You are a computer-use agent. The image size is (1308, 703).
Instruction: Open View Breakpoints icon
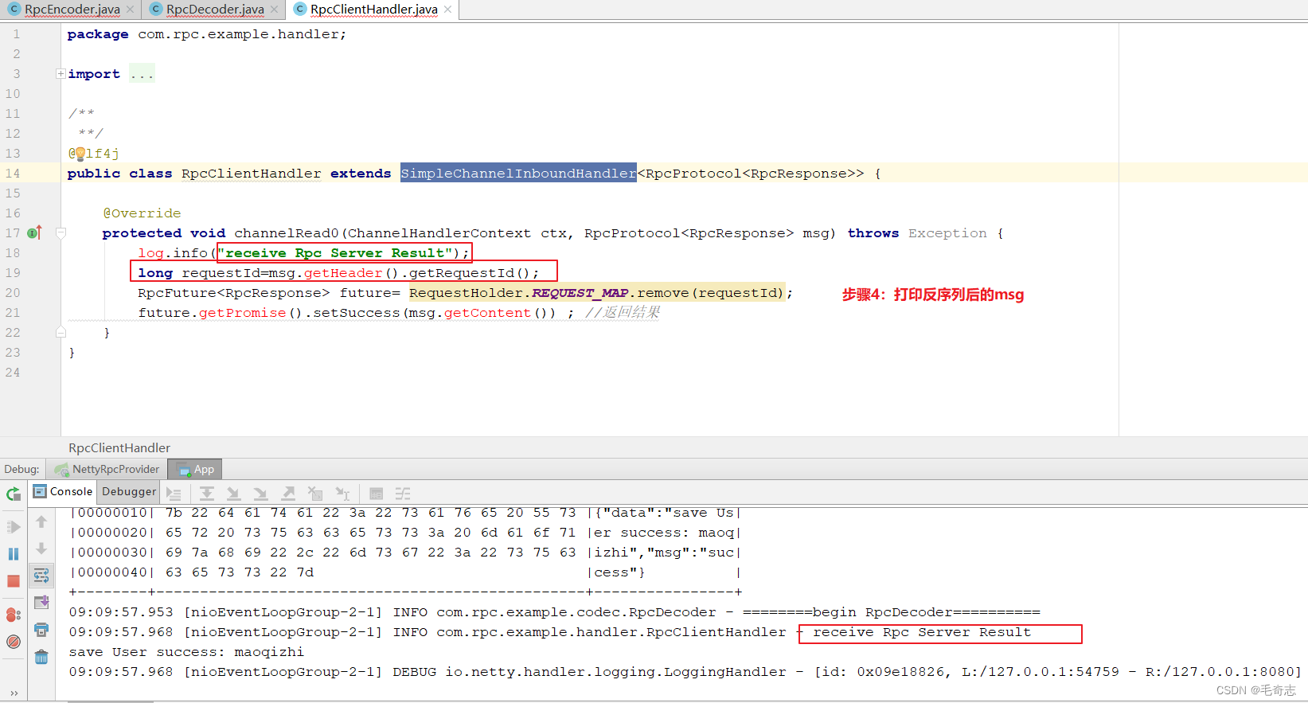pos(14,615)
